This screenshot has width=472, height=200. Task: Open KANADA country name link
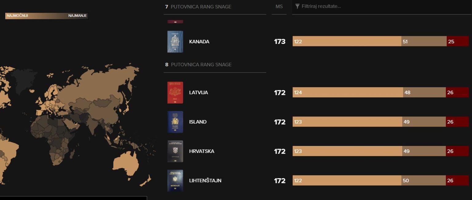(199, 41)
